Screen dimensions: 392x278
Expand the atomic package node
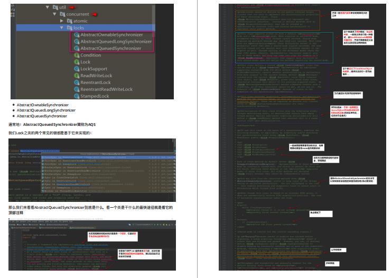click(62, 21)
